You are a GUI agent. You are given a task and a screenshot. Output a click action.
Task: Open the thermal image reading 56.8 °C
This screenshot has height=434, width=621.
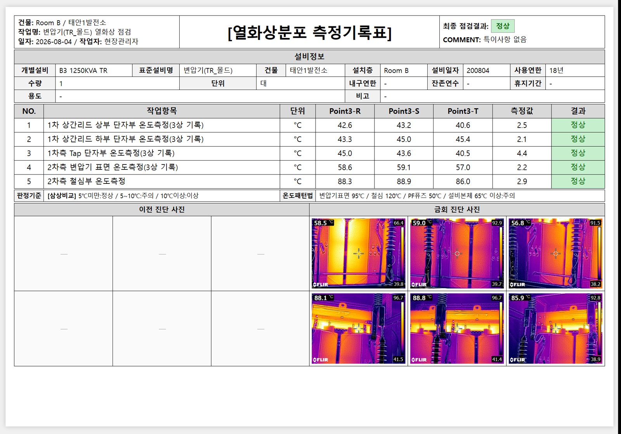555,253
